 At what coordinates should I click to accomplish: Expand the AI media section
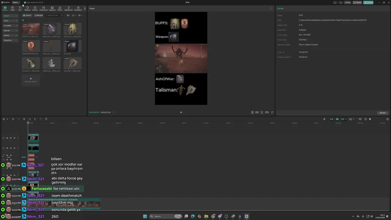(11, 25)
